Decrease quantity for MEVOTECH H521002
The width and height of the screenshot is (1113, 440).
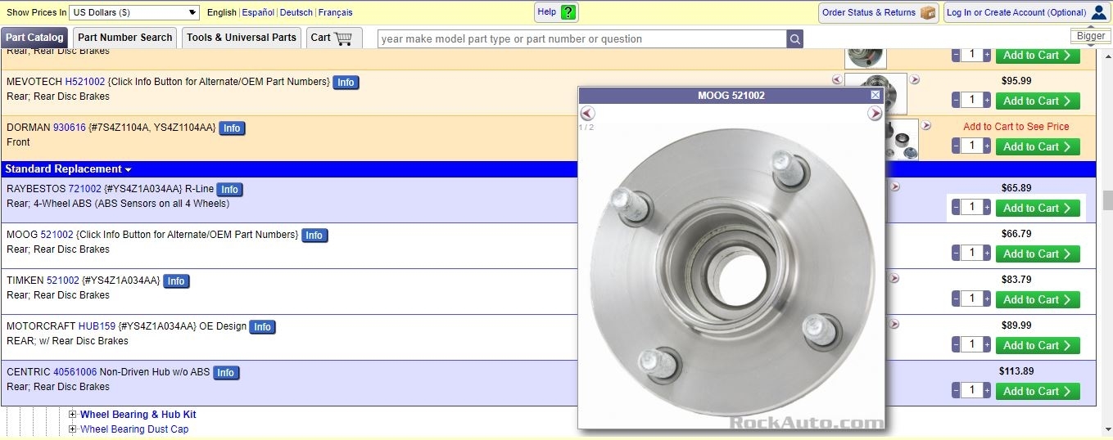956,101
